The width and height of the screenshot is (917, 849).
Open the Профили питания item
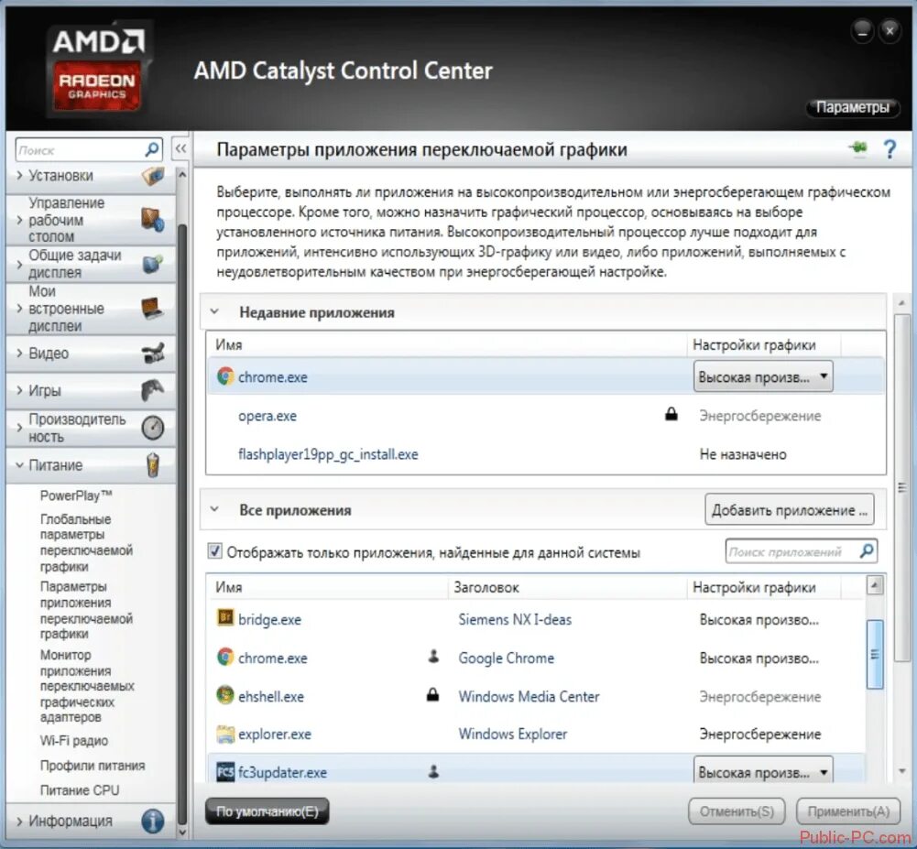pos(93,766)
